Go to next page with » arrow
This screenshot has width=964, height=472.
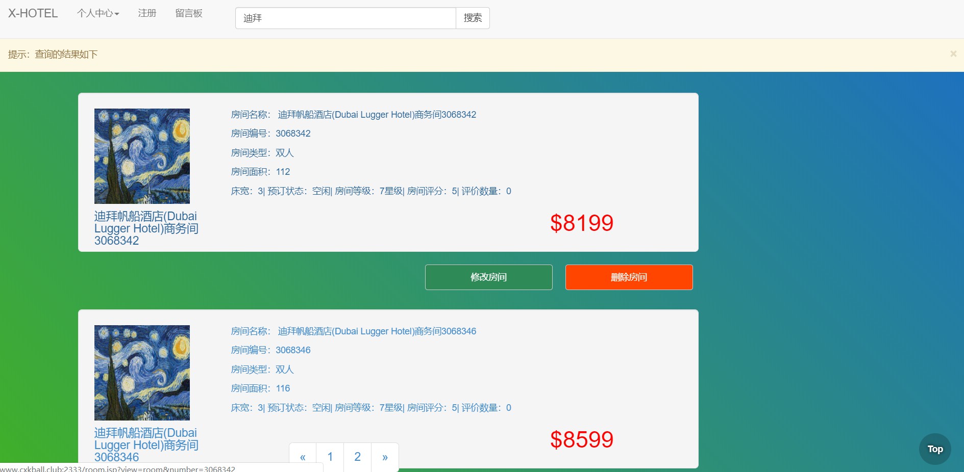point(385,457)
